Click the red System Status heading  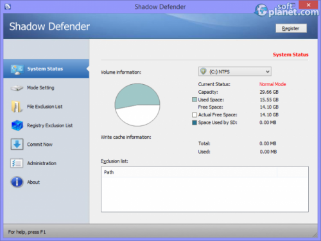(291, 55)
